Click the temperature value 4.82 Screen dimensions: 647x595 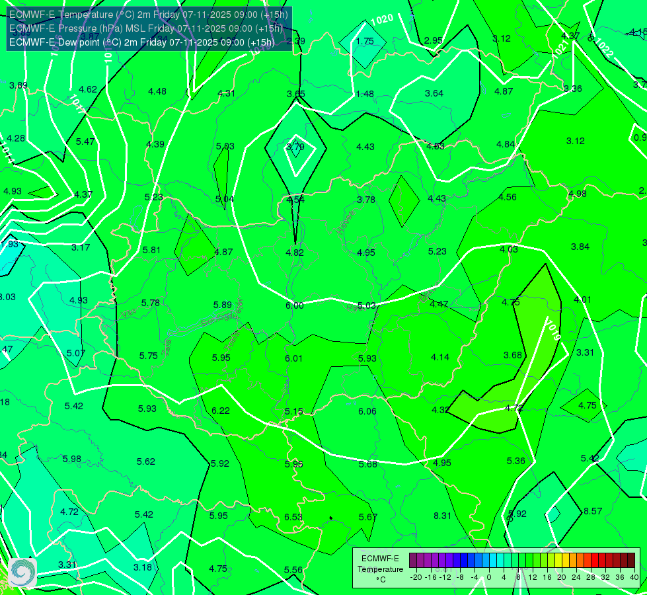[x=295, y=253]
